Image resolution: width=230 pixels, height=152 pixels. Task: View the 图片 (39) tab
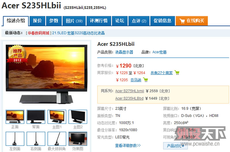pos(74,21)
